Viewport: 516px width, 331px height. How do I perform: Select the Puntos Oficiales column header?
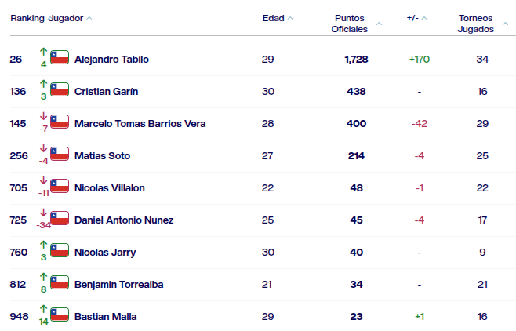coord(350,24)
